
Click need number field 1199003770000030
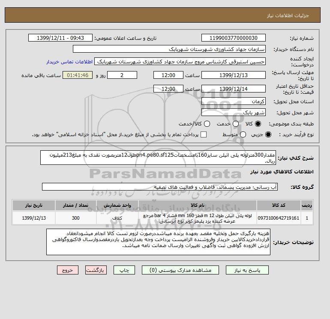click(x=234, y=38)
